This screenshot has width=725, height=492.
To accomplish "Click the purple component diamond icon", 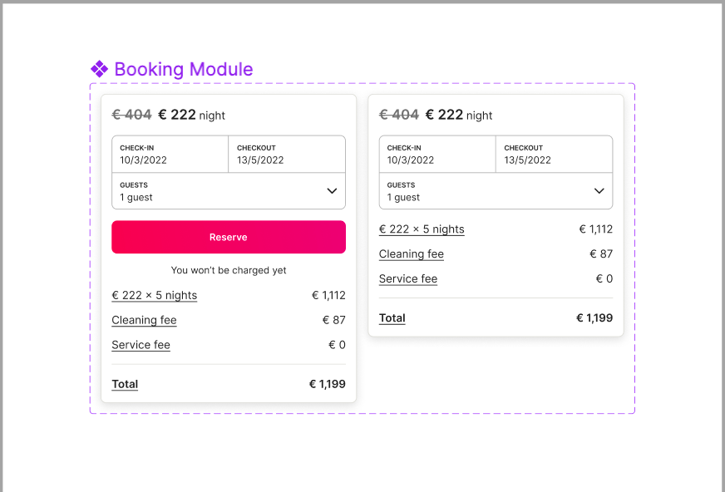I will [x=99, y=69].
